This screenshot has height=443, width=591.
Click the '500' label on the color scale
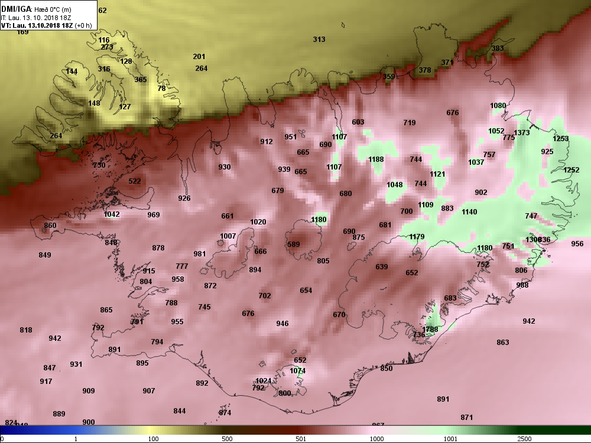point(227,439)
